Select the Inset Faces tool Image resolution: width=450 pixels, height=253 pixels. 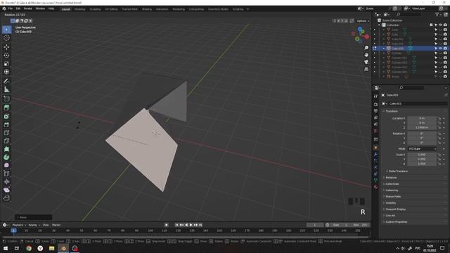coord(6,116)
